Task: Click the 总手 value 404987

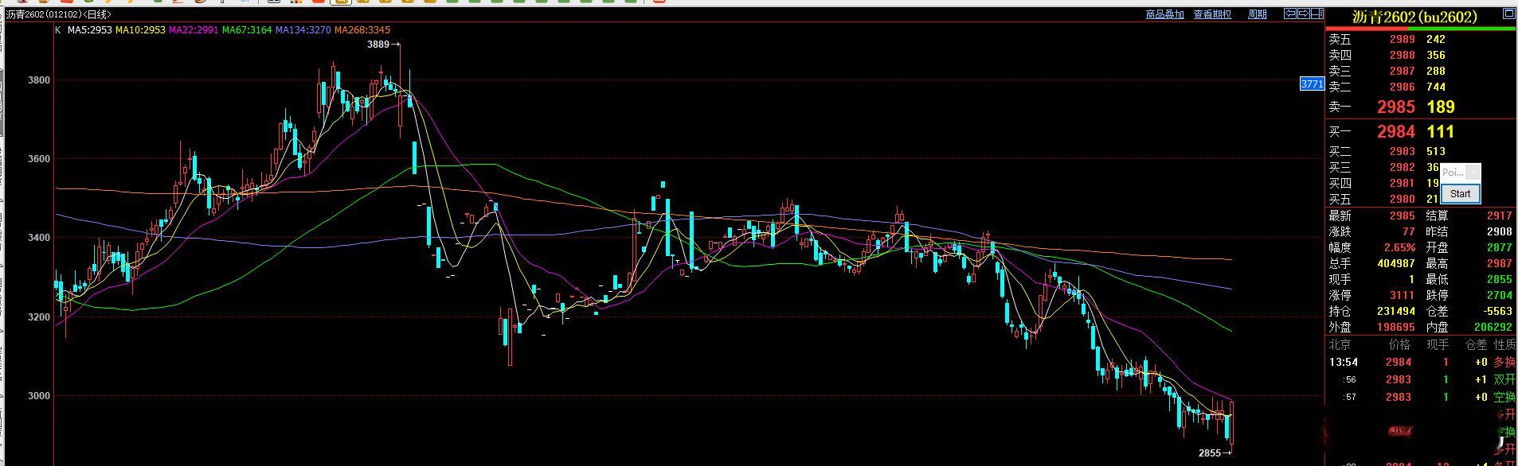Action: click(x=1396, y=263)
